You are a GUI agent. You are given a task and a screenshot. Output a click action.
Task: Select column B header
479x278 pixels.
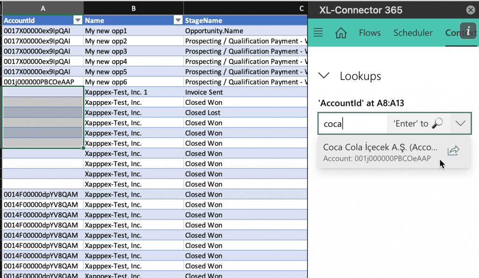click(133, 8)
